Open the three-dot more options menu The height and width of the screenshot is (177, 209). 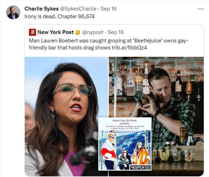(x=201, y=9)
